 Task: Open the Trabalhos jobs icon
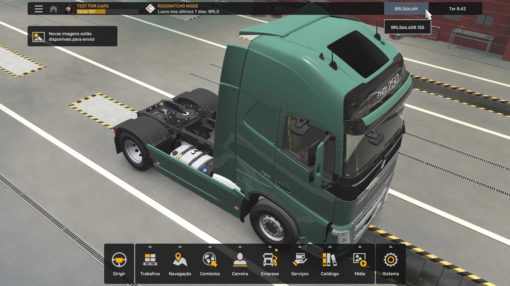pos(150,260)
